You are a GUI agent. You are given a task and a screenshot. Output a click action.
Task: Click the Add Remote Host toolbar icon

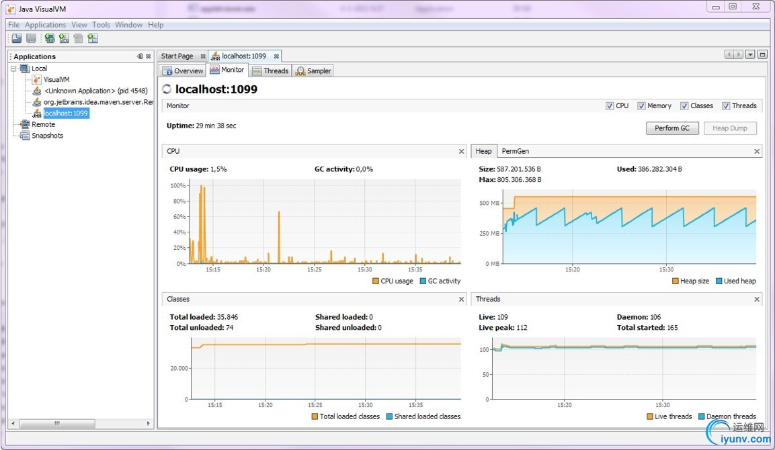(x=49, y=38)
